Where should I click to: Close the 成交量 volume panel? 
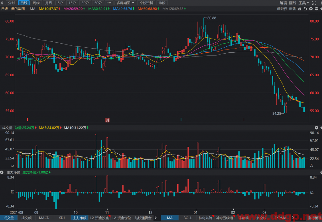point(316,128)
